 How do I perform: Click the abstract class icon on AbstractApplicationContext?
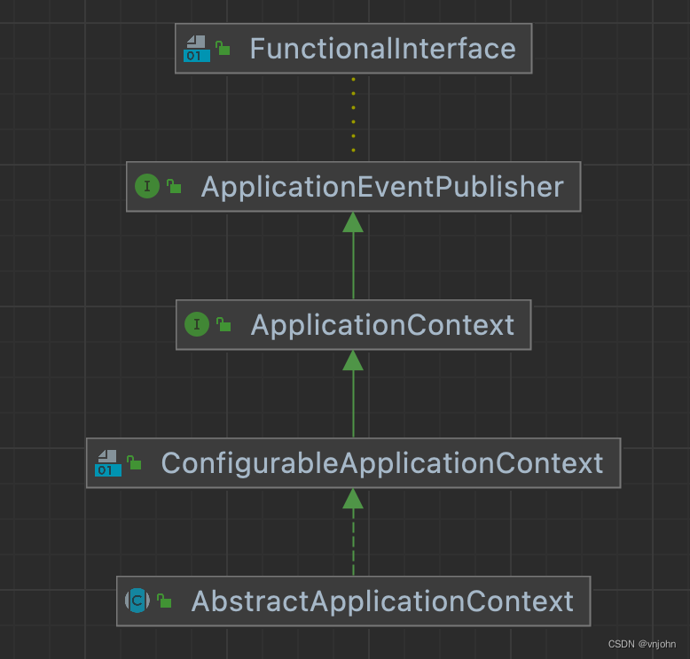[137, 601]
